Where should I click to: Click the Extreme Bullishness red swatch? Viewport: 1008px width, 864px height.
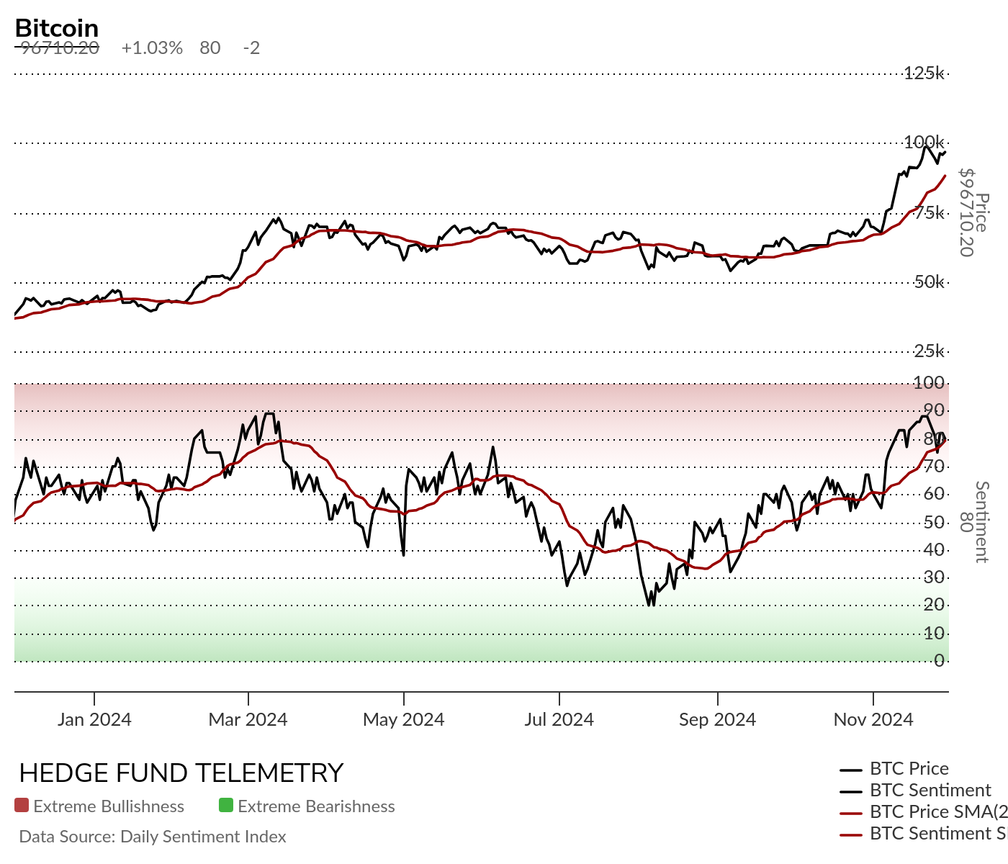coord(22,805)
